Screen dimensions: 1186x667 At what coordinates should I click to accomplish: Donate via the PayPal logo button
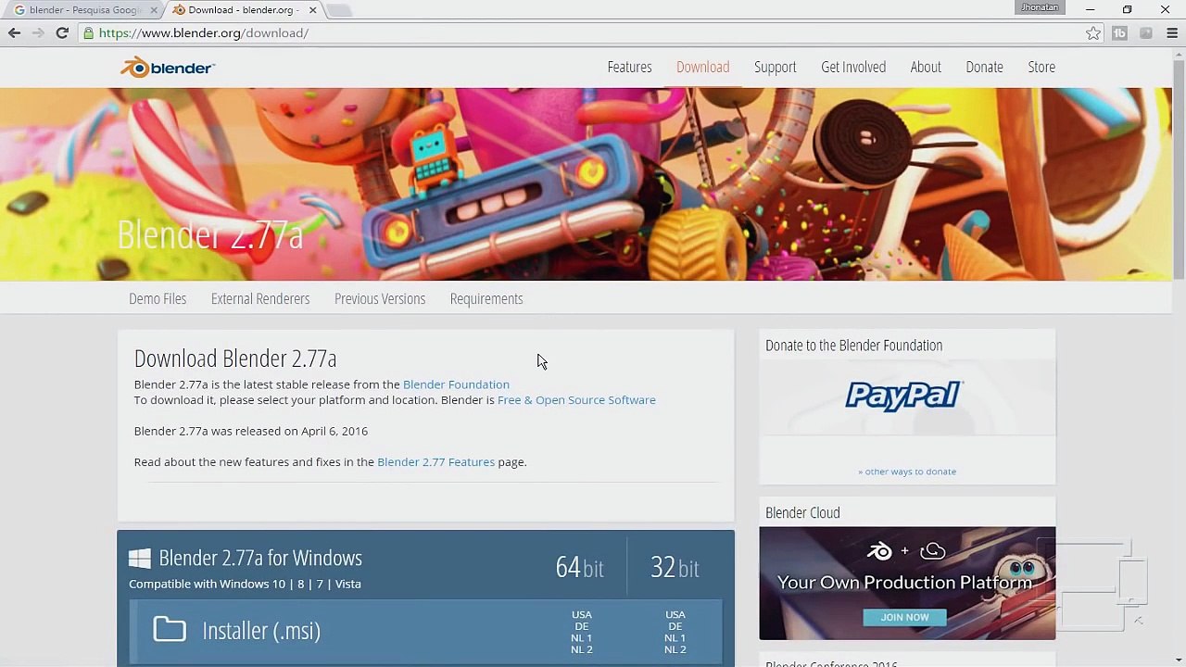(904, 396)
